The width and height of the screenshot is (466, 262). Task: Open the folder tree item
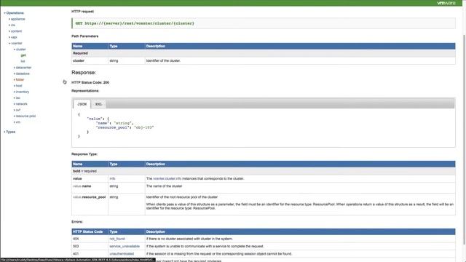(x=20, y=79)
